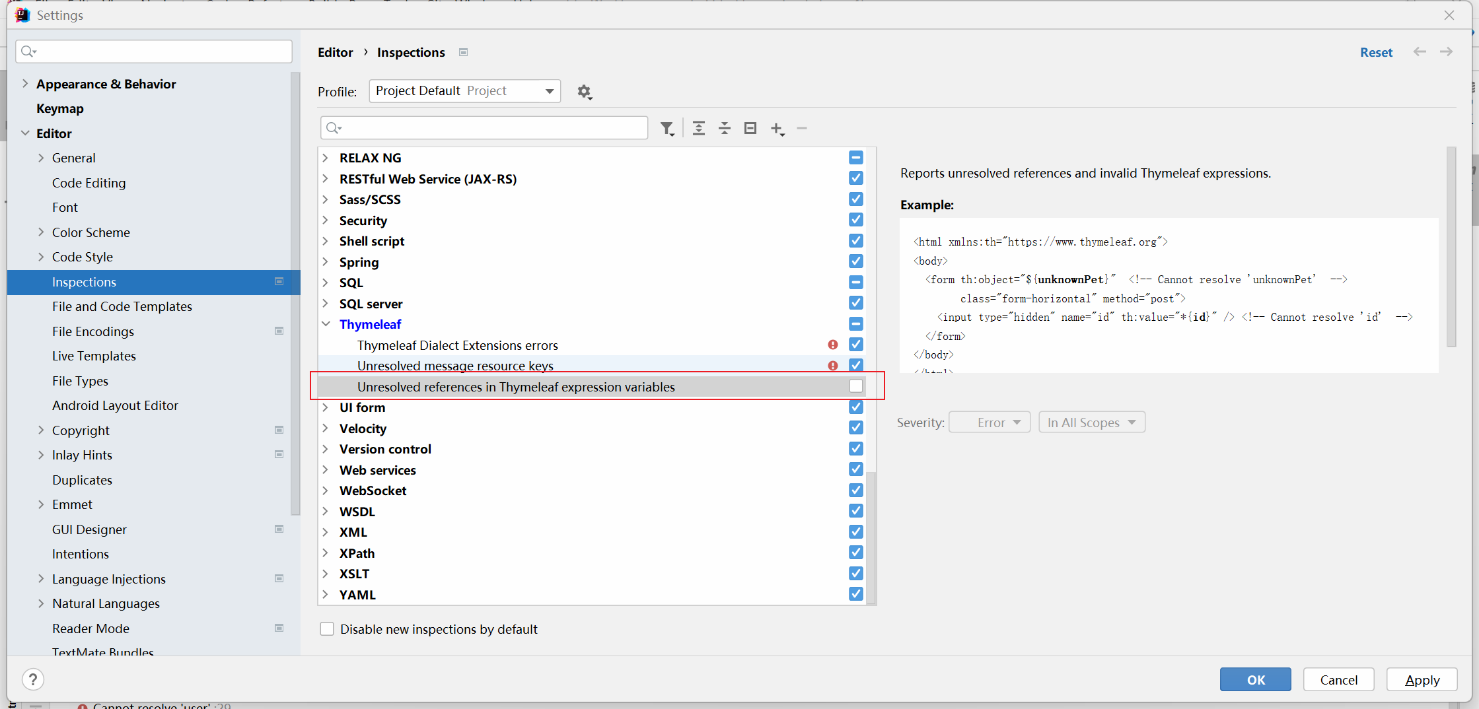Open the profile gear actions menu
Screen dimensions: 1479x709
tap(585, 92)
